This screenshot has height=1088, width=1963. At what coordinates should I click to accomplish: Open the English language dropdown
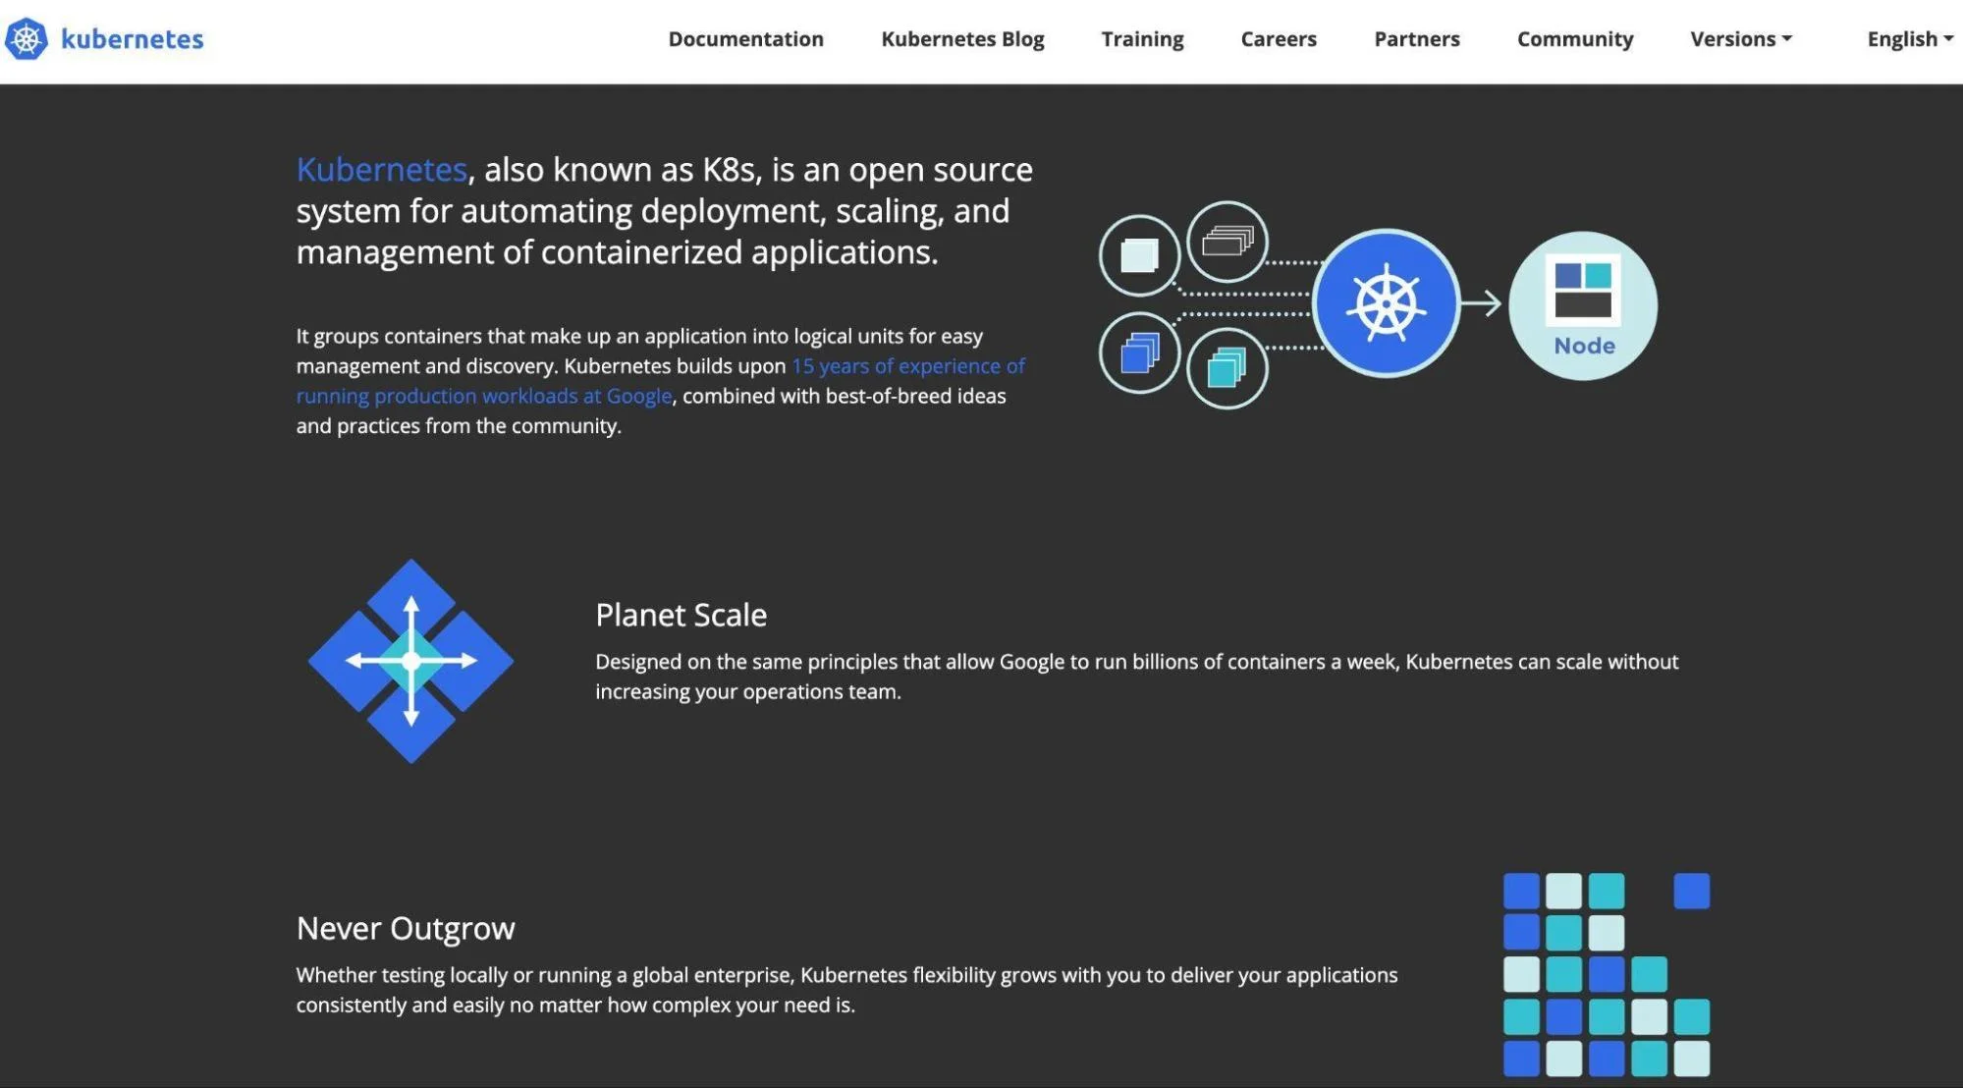click(1908, 38)
